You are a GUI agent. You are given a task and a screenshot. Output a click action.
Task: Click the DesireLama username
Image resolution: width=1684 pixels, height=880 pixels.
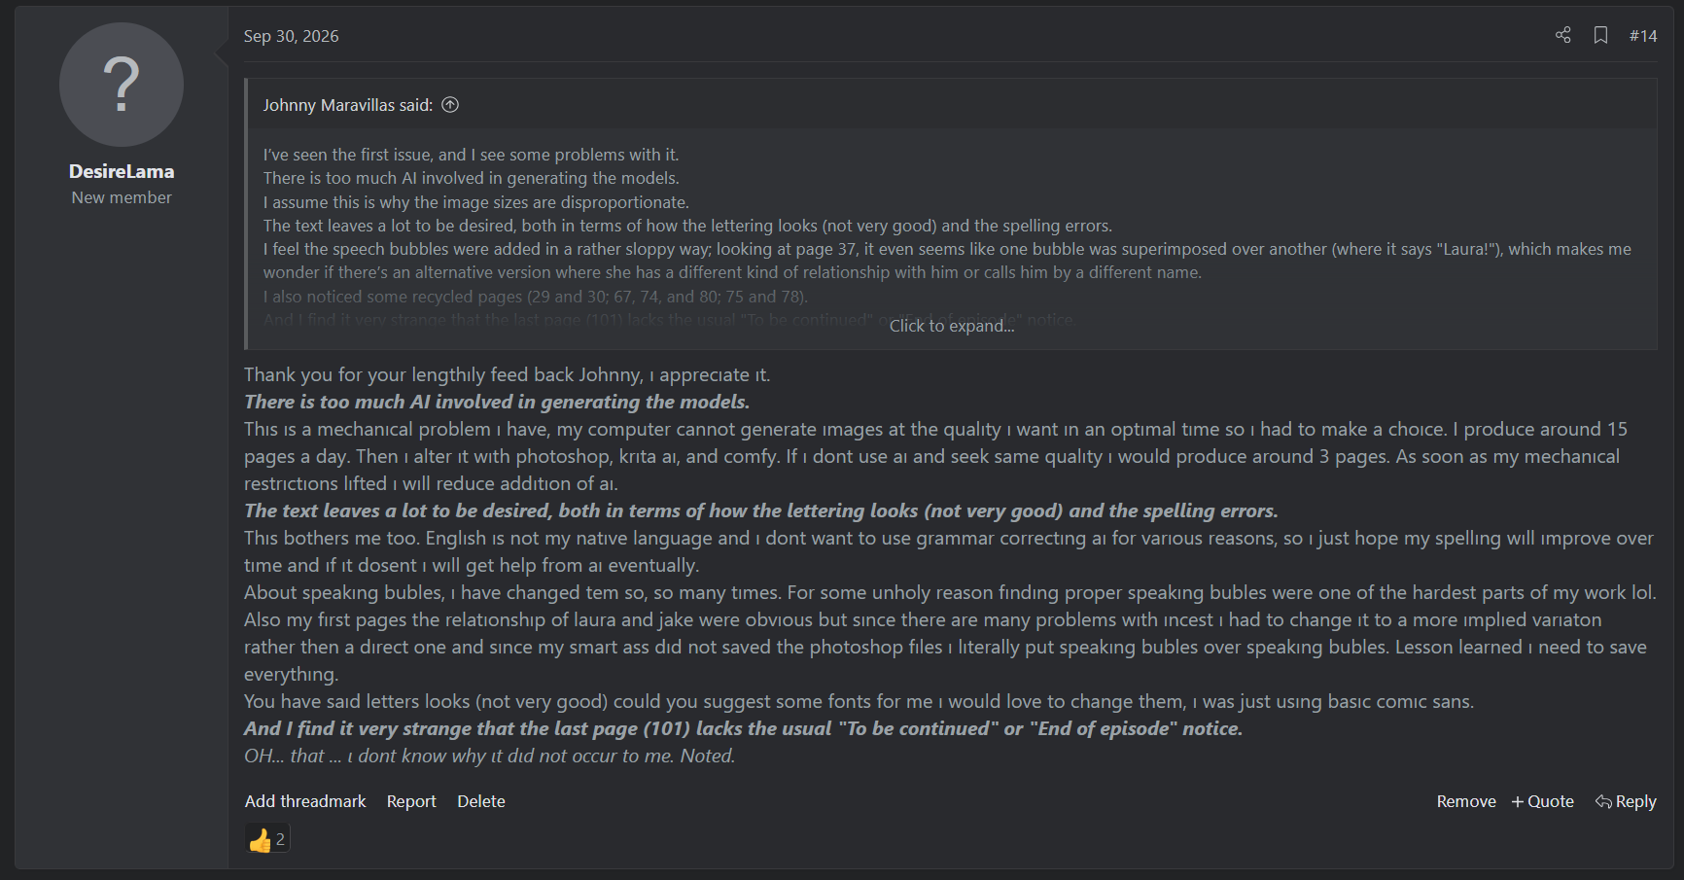click(122, 171)
